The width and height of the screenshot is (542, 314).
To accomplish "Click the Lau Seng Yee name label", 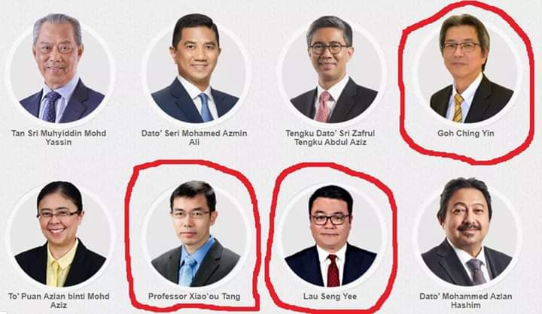I will (330, 297).
